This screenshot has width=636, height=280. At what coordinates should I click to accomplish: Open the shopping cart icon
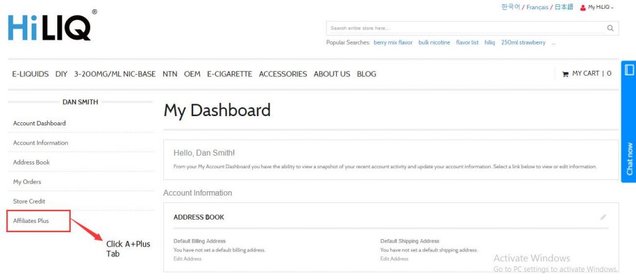pyautogui.click(x=565, y=74)
